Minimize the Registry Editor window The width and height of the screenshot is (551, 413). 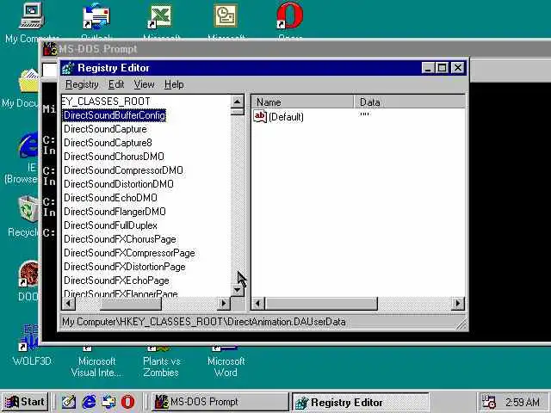(428, 68)
